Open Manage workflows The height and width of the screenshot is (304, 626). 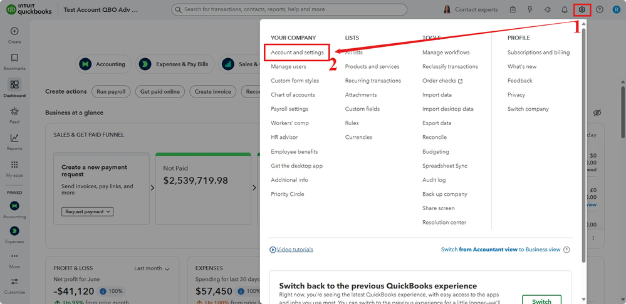click(446, 52)
